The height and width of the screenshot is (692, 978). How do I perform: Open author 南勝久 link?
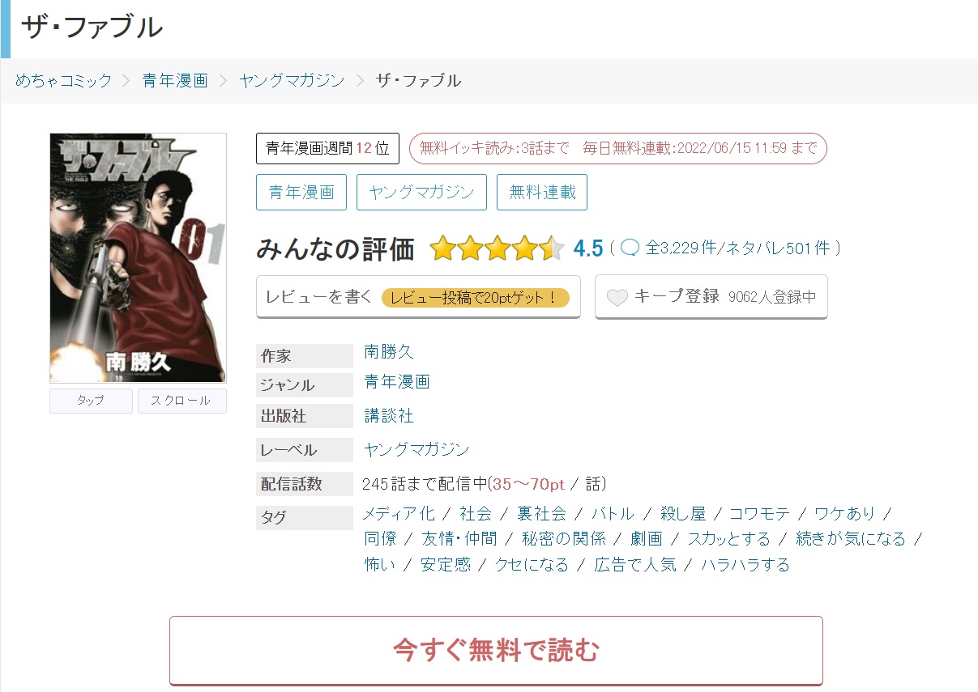click(x=389, y=351)
